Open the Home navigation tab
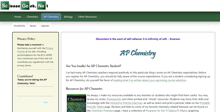 (18, 17)
